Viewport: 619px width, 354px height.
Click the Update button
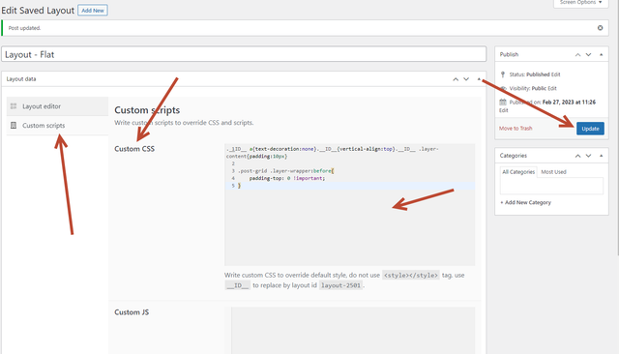point(590,129)
